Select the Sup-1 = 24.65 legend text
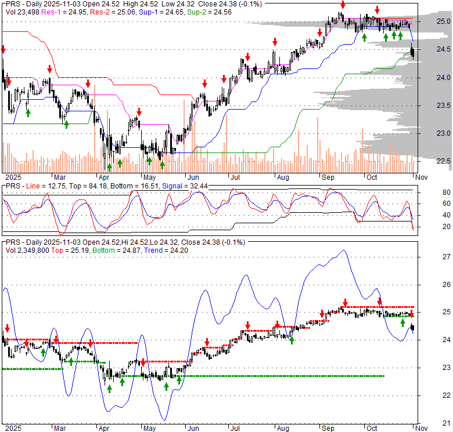Screen dimensions: 453x432 tap(161, 12)
